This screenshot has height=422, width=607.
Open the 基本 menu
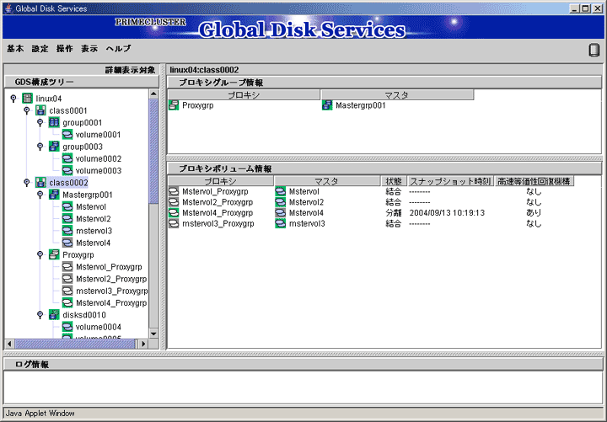15,49
